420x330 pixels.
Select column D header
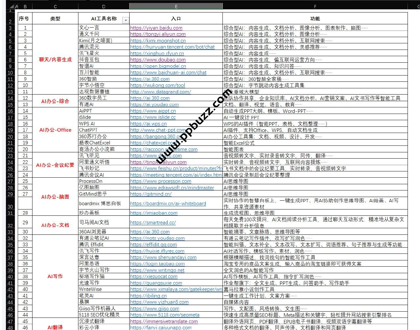[104, 6]
